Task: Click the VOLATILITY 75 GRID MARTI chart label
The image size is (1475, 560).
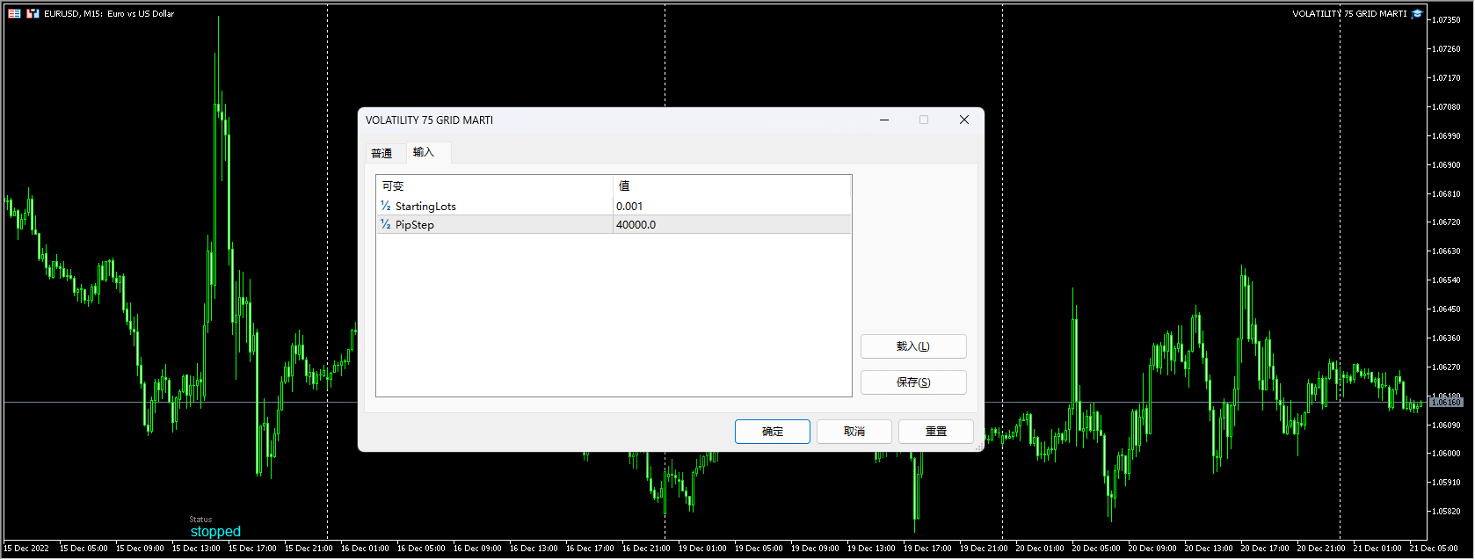Action: (x=1349, y=14)
